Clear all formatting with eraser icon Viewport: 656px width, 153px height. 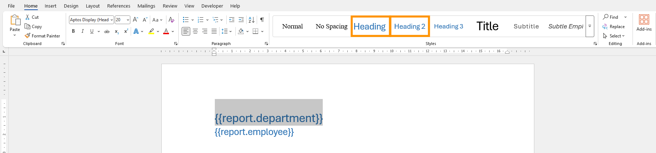coord(171,20)
